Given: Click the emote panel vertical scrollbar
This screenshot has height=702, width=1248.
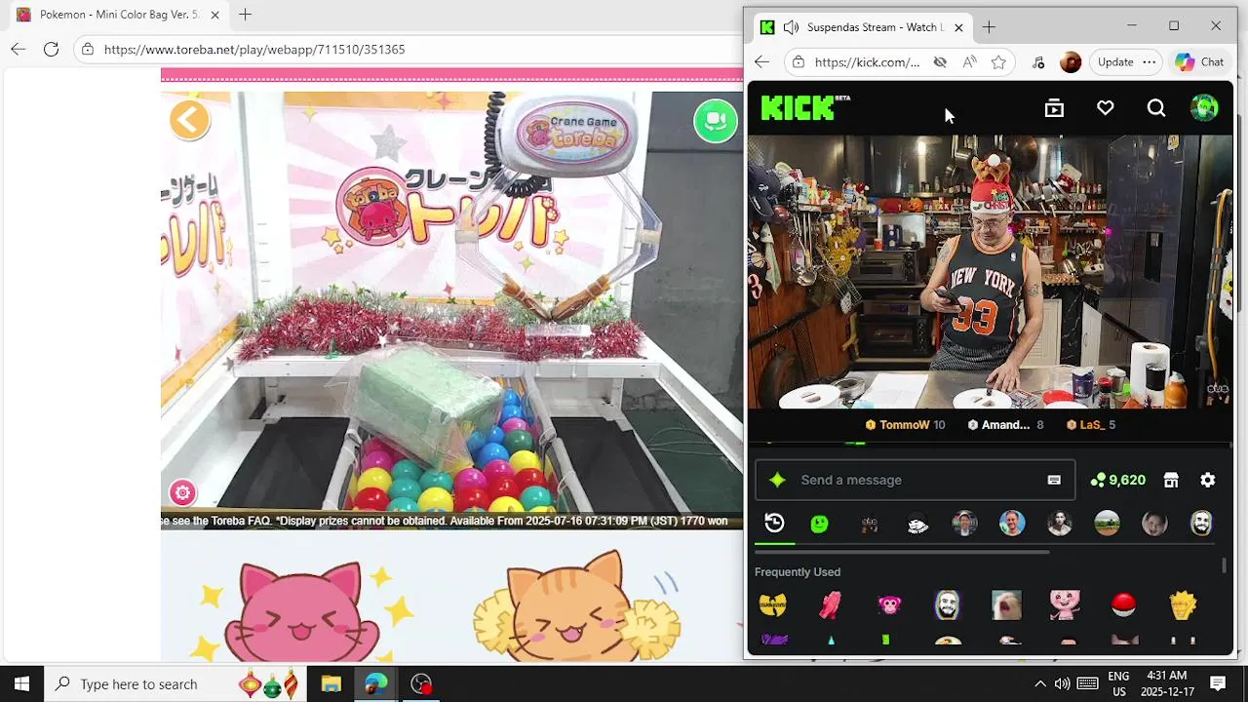Looking at the screenshot, I should pyautogui.click(x=1226, y=565).
